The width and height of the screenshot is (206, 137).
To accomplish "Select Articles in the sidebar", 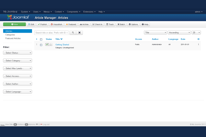I will 18,31.
